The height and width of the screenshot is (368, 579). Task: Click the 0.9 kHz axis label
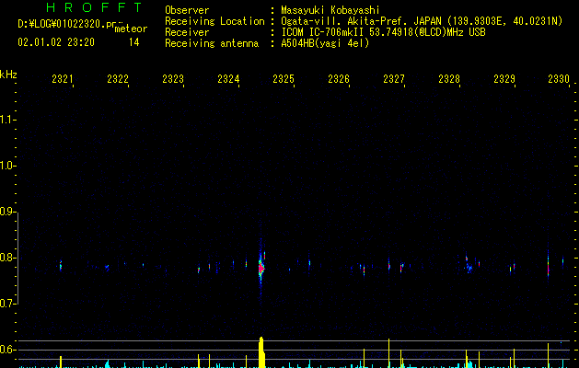(x=7, y=212)
